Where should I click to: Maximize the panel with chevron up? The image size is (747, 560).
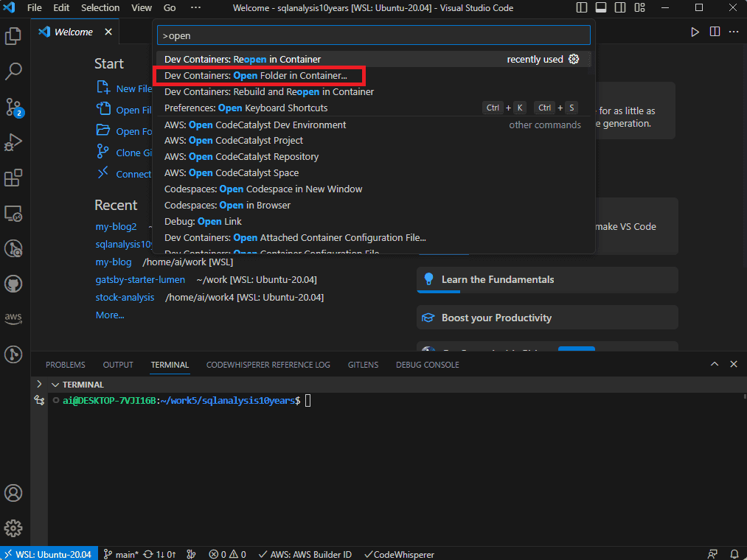[x=715, y=364]
